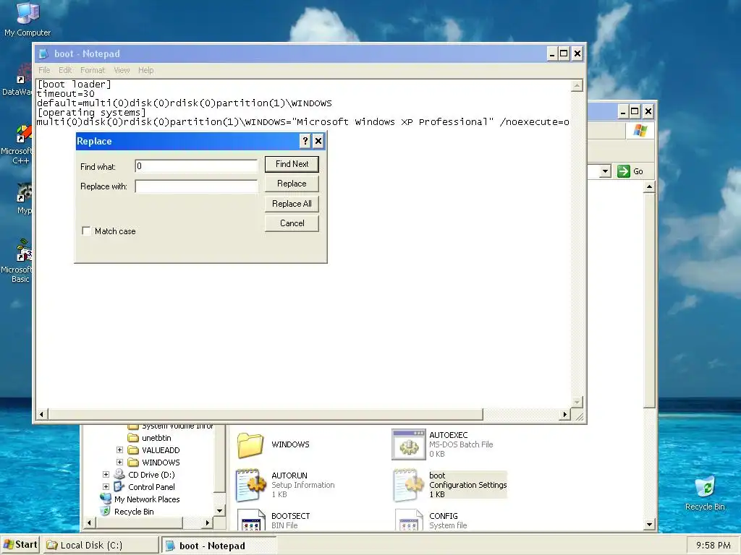
Task: Click Notepad horizontal scrollbar left arrow
Action: (41, 414)
